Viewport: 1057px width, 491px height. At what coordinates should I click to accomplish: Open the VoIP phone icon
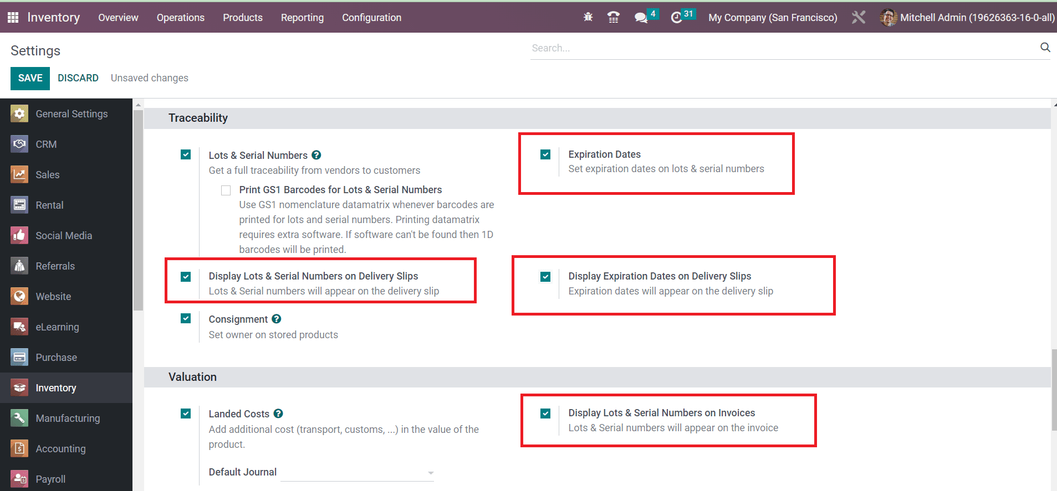[x=614, y=18]
